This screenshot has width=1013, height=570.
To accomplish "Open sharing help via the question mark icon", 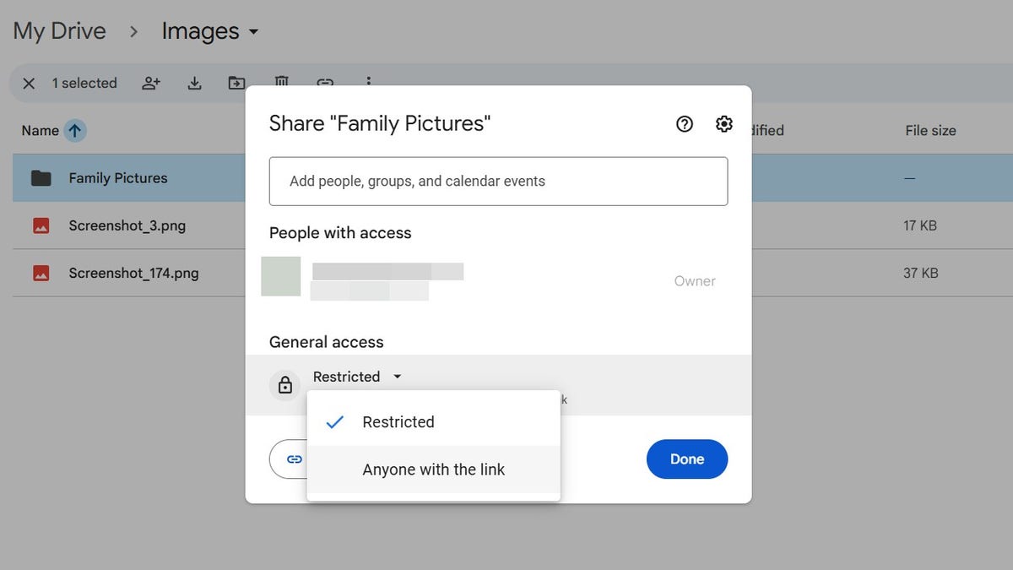I will tap(684, 123).
